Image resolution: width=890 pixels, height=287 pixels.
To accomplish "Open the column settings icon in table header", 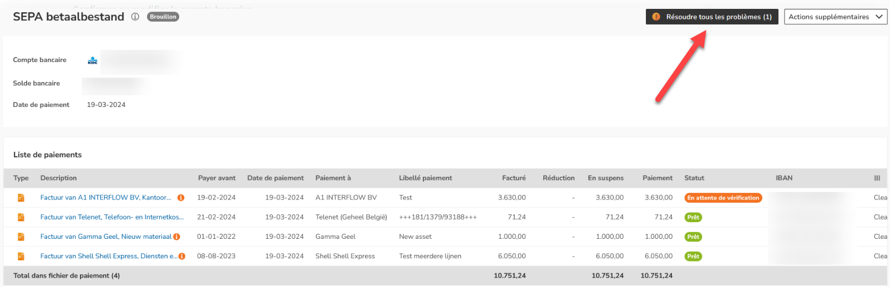I will pyautogui.click(x=877, y=178).
